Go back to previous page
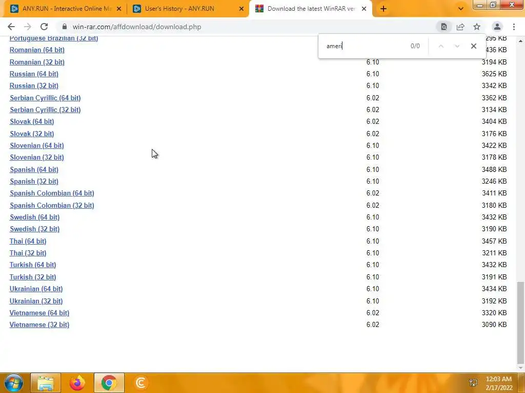 tap(11, 27)
